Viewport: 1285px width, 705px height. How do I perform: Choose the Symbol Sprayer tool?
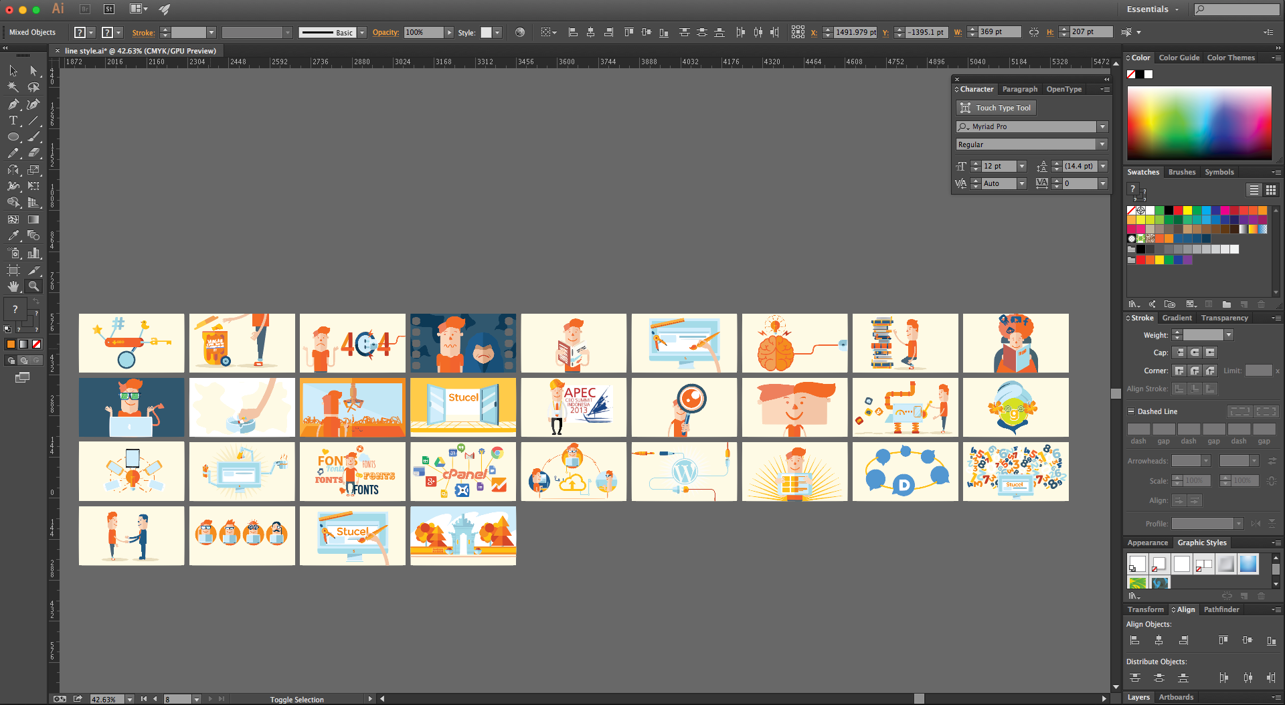[13, 253]
